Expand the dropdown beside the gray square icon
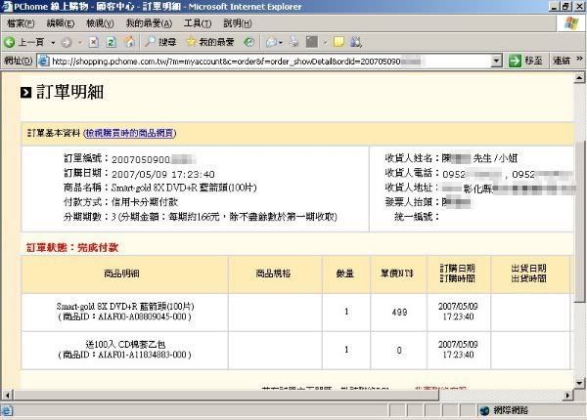587x420 pixels. pyautogui.click(x=325, y=43)
